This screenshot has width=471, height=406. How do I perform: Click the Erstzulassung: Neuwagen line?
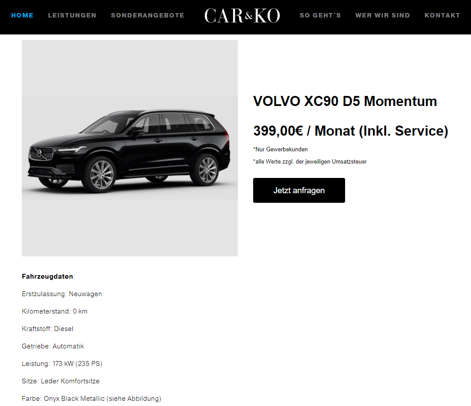click(x=62, y=294)
